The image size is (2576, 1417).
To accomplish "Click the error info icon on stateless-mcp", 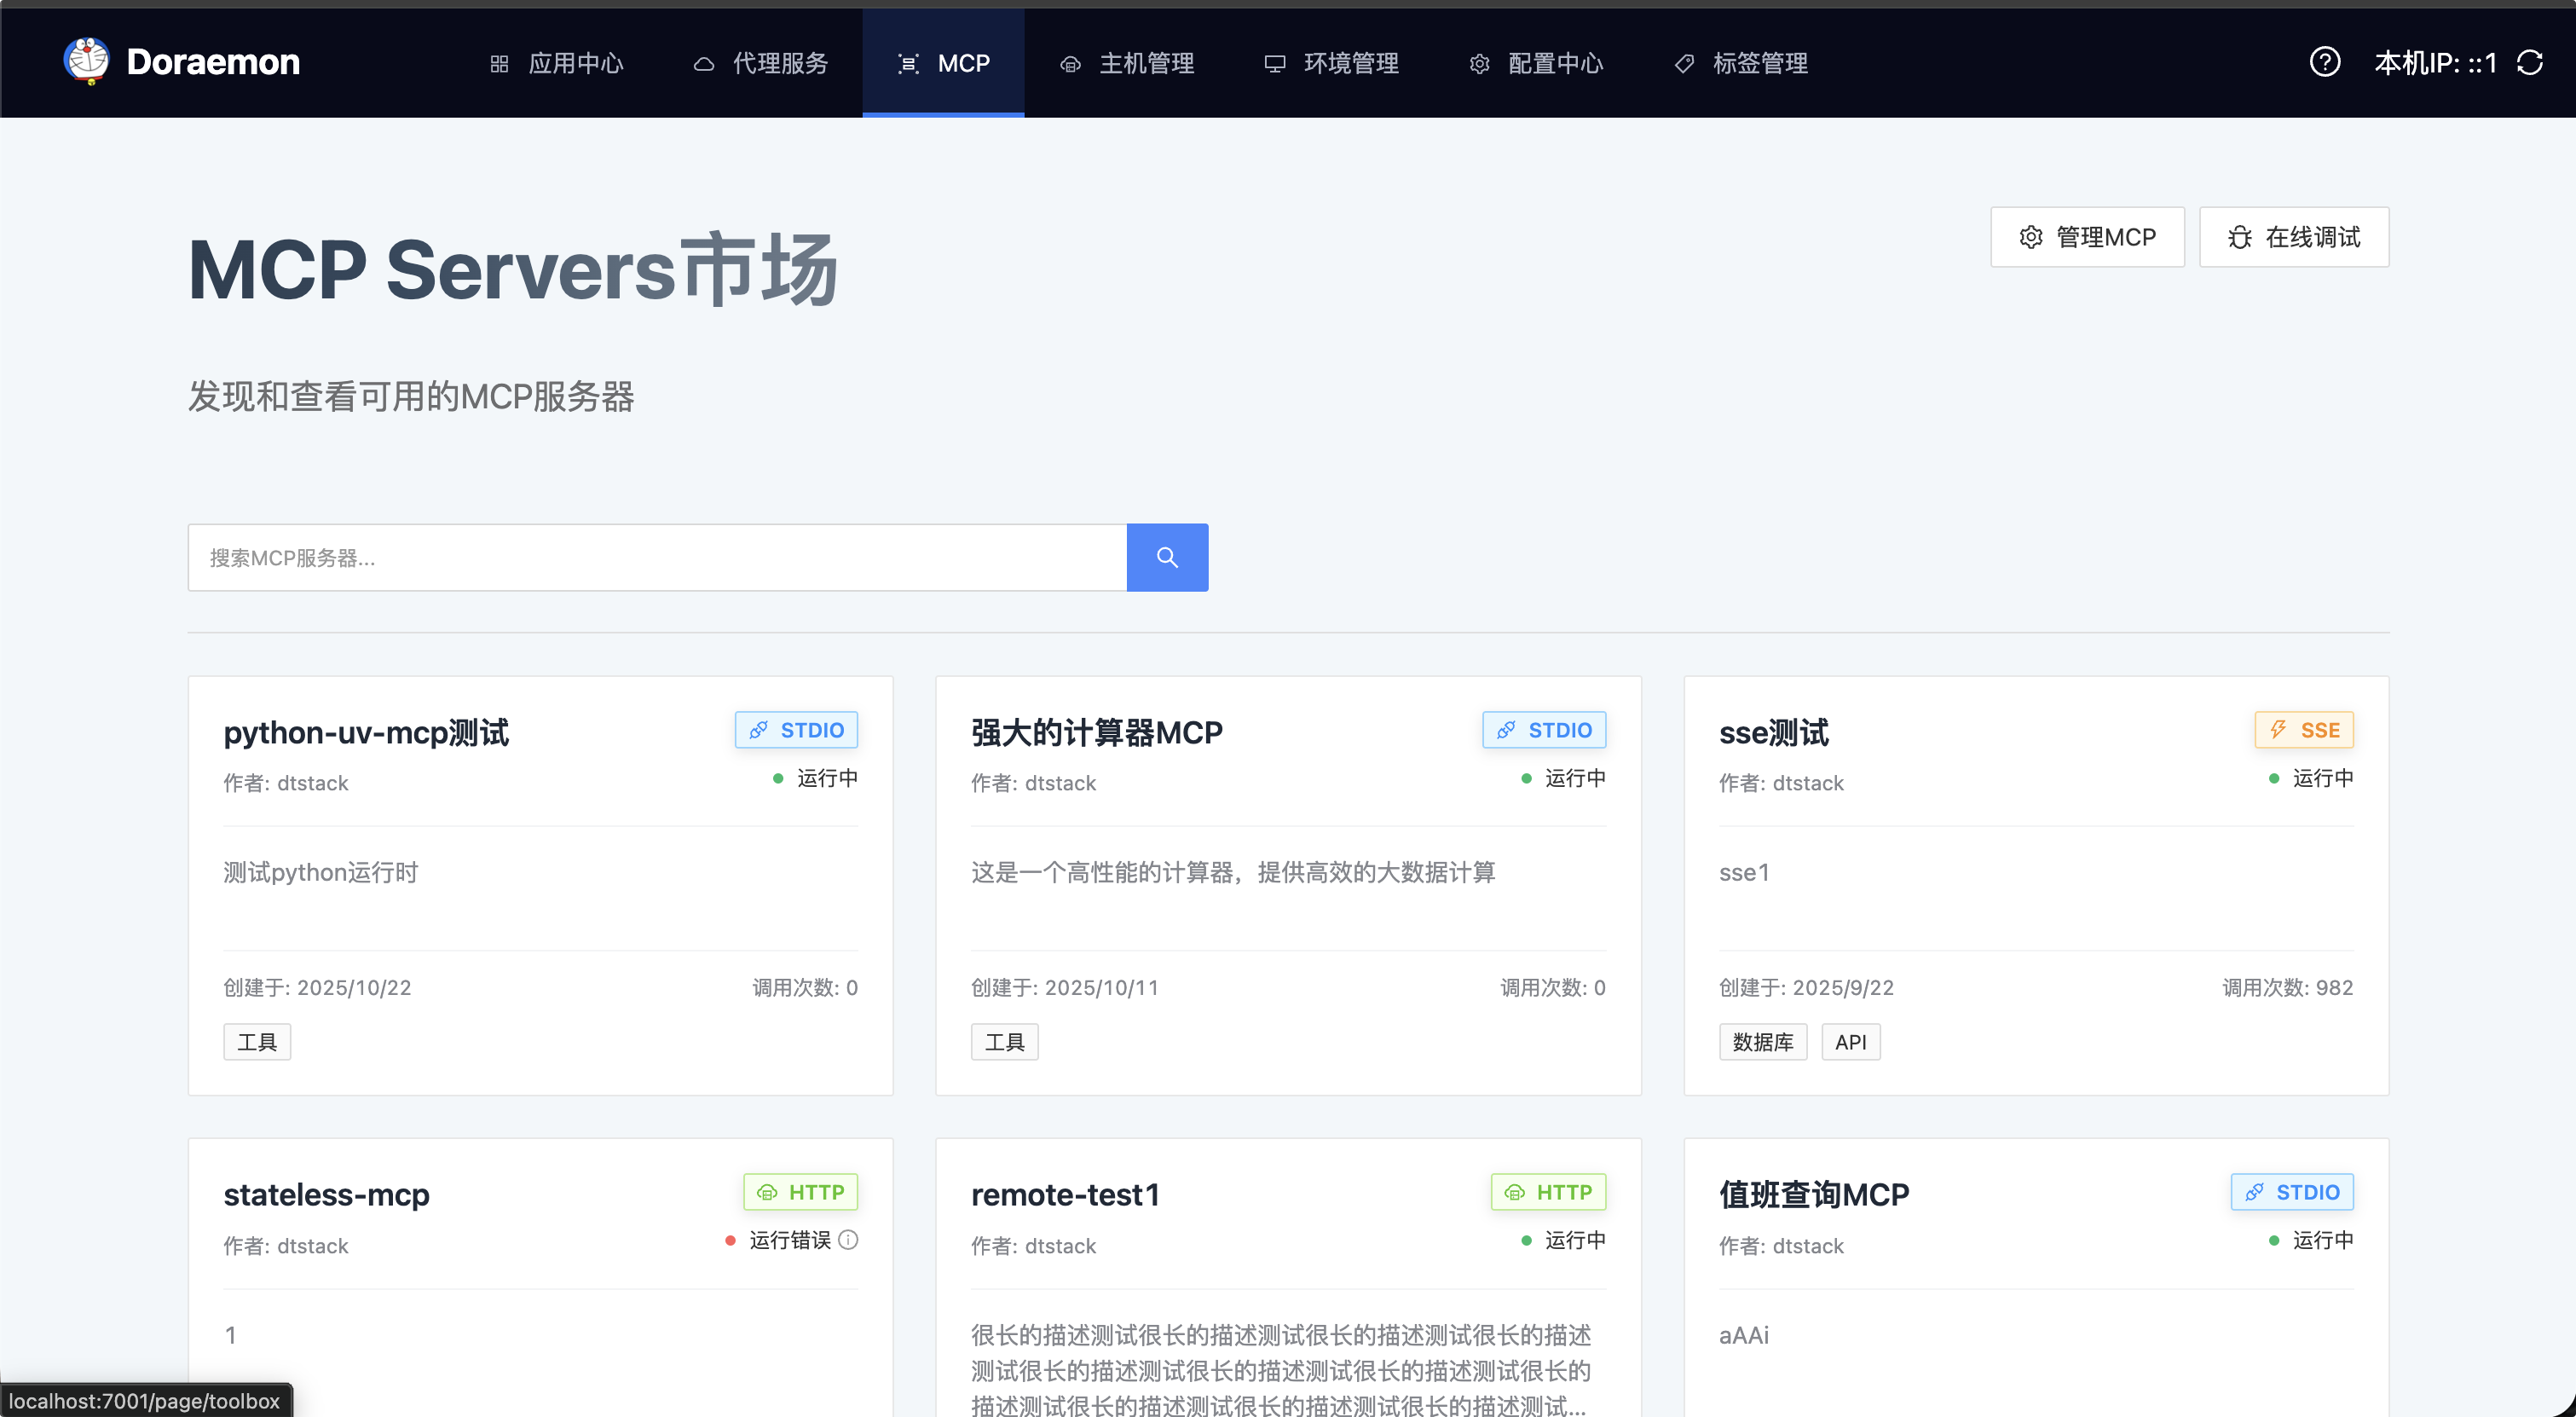I will (848, 1239).
